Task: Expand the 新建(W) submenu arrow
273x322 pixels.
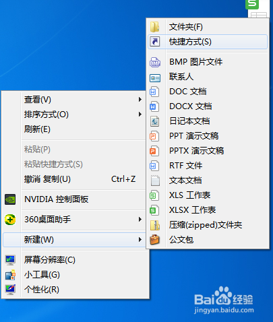Action: coord(140,240)
